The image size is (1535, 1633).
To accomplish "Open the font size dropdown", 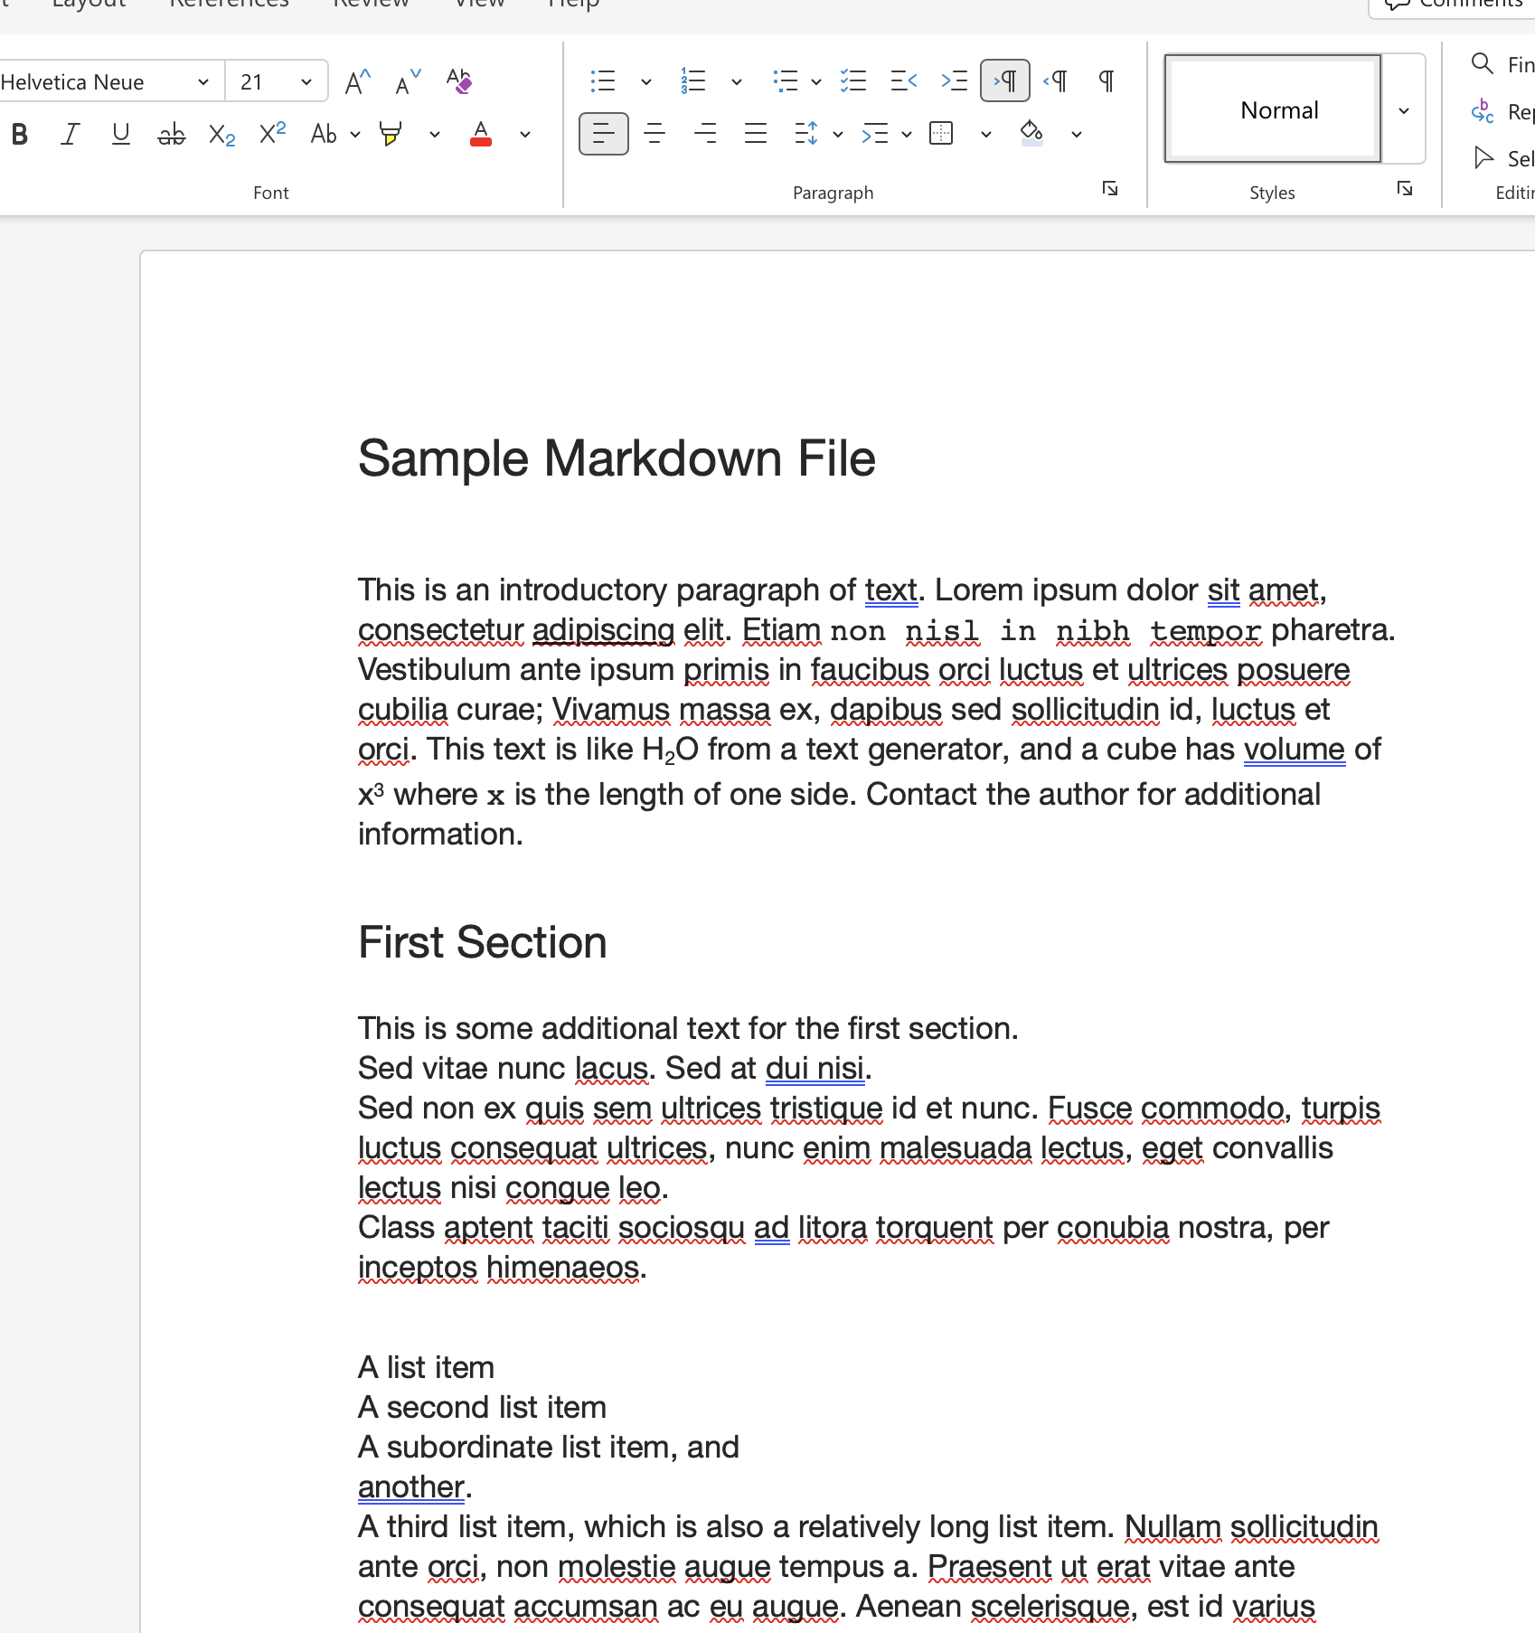I will (306, 82).
